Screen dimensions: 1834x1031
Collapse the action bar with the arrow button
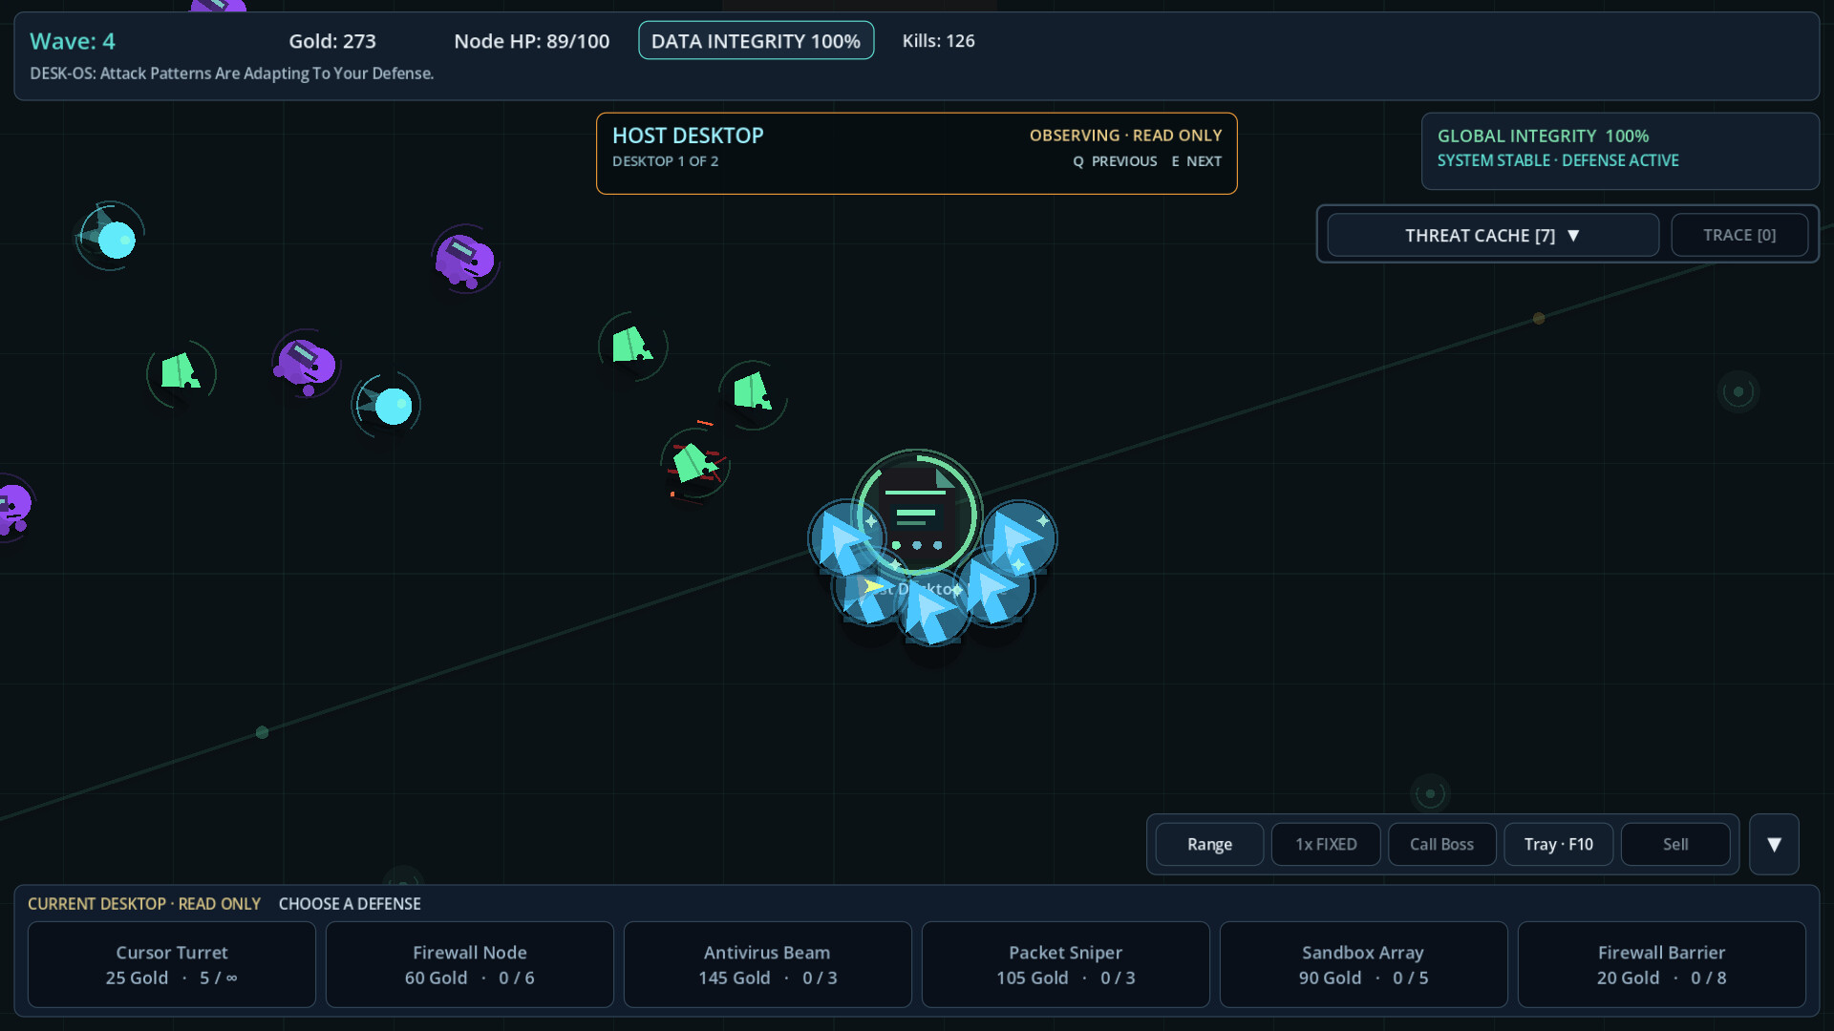1774,844
